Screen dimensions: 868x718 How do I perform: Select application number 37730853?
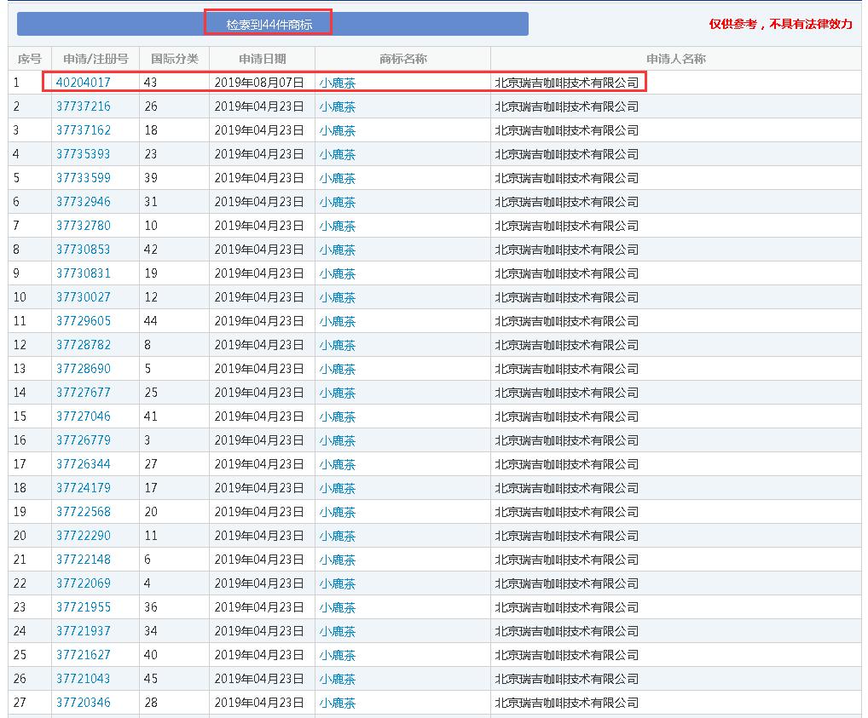(83, 250)
